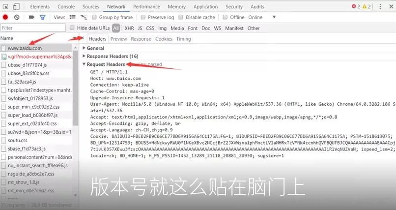Check Hide data URLs box
The image size is (396, 210).
tap(72, 28)
